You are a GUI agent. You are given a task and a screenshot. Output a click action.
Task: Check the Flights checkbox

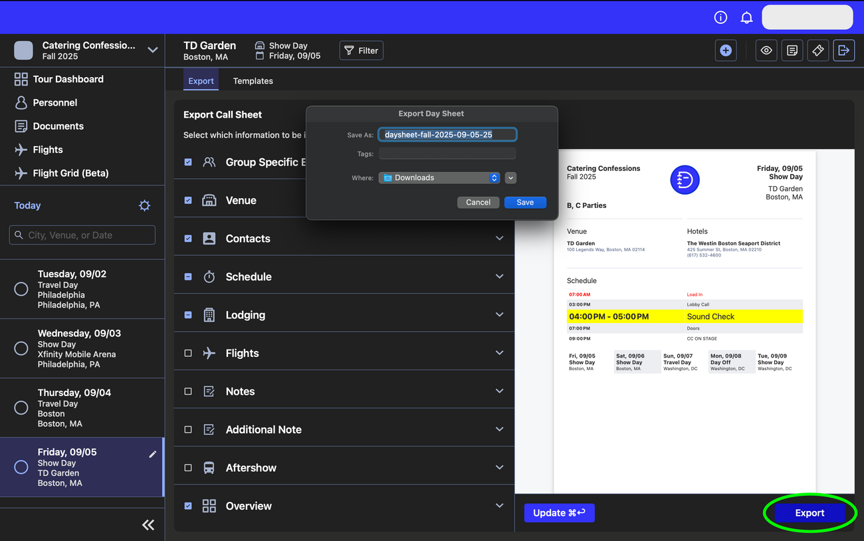[x=188, y=353]
